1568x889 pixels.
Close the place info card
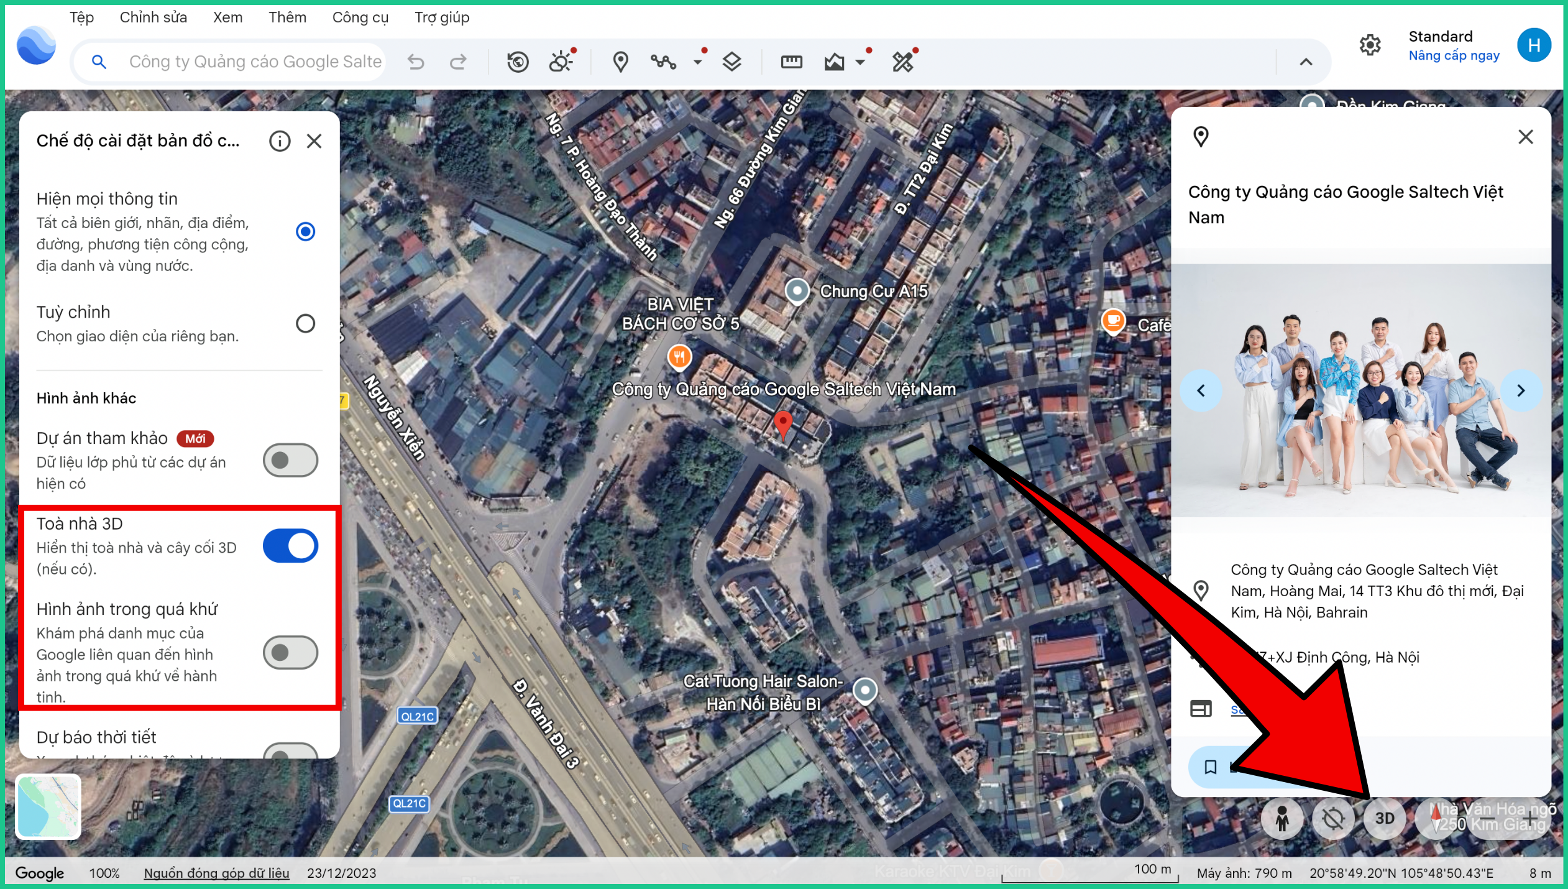tap(1526, 137)
